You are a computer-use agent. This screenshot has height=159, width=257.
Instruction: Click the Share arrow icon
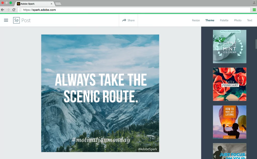pos(124,20)
